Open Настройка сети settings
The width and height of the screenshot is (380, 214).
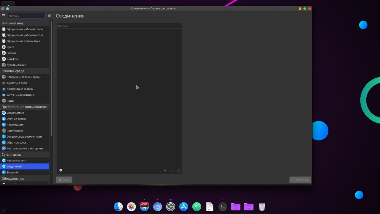[x=25, y=160]
